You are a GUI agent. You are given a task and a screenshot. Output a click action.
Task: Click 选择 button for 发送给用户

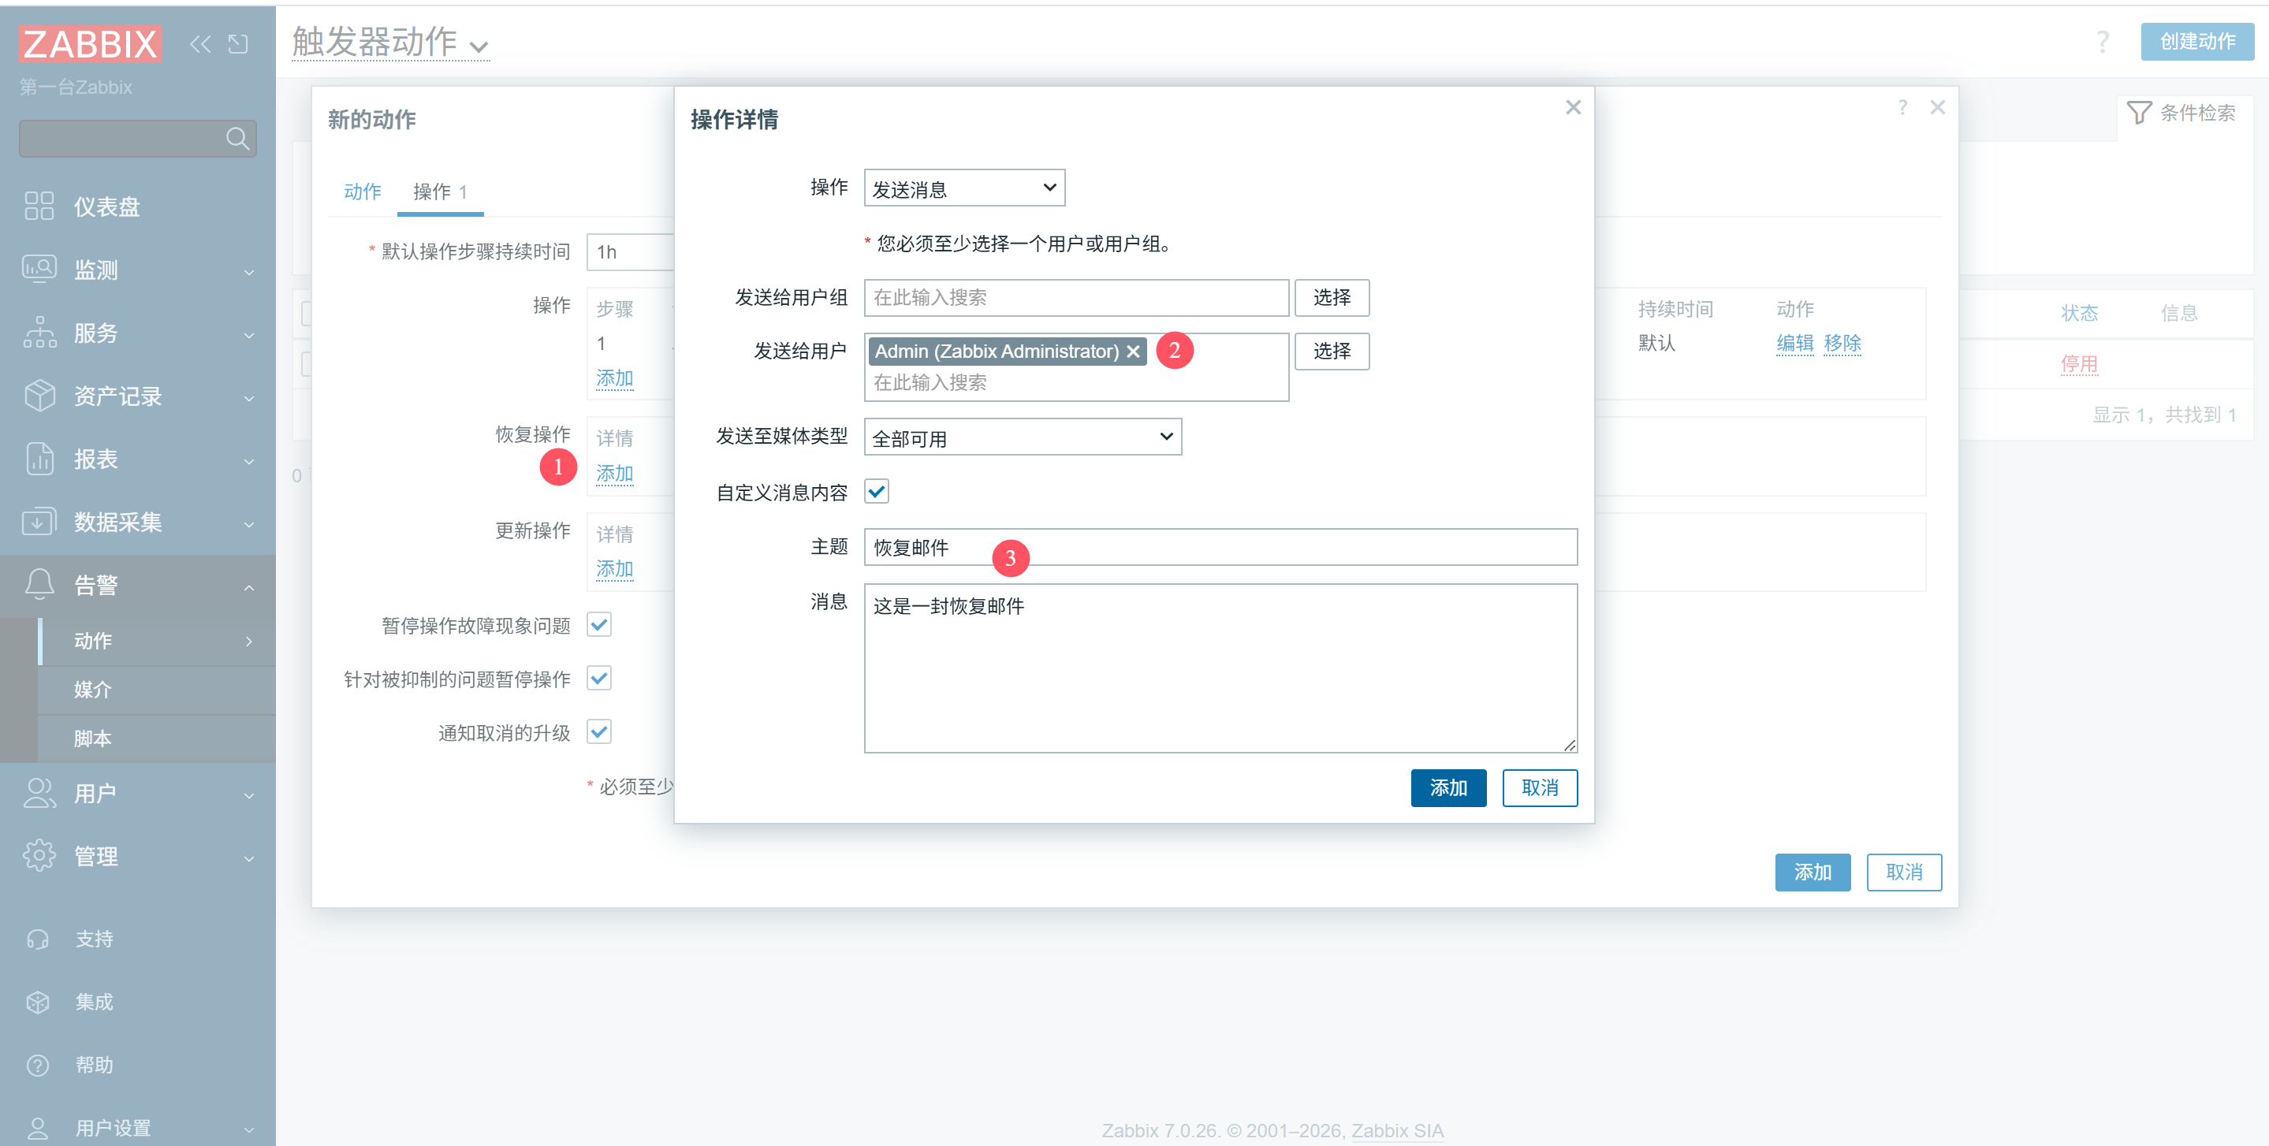[x=1332, y=352]
